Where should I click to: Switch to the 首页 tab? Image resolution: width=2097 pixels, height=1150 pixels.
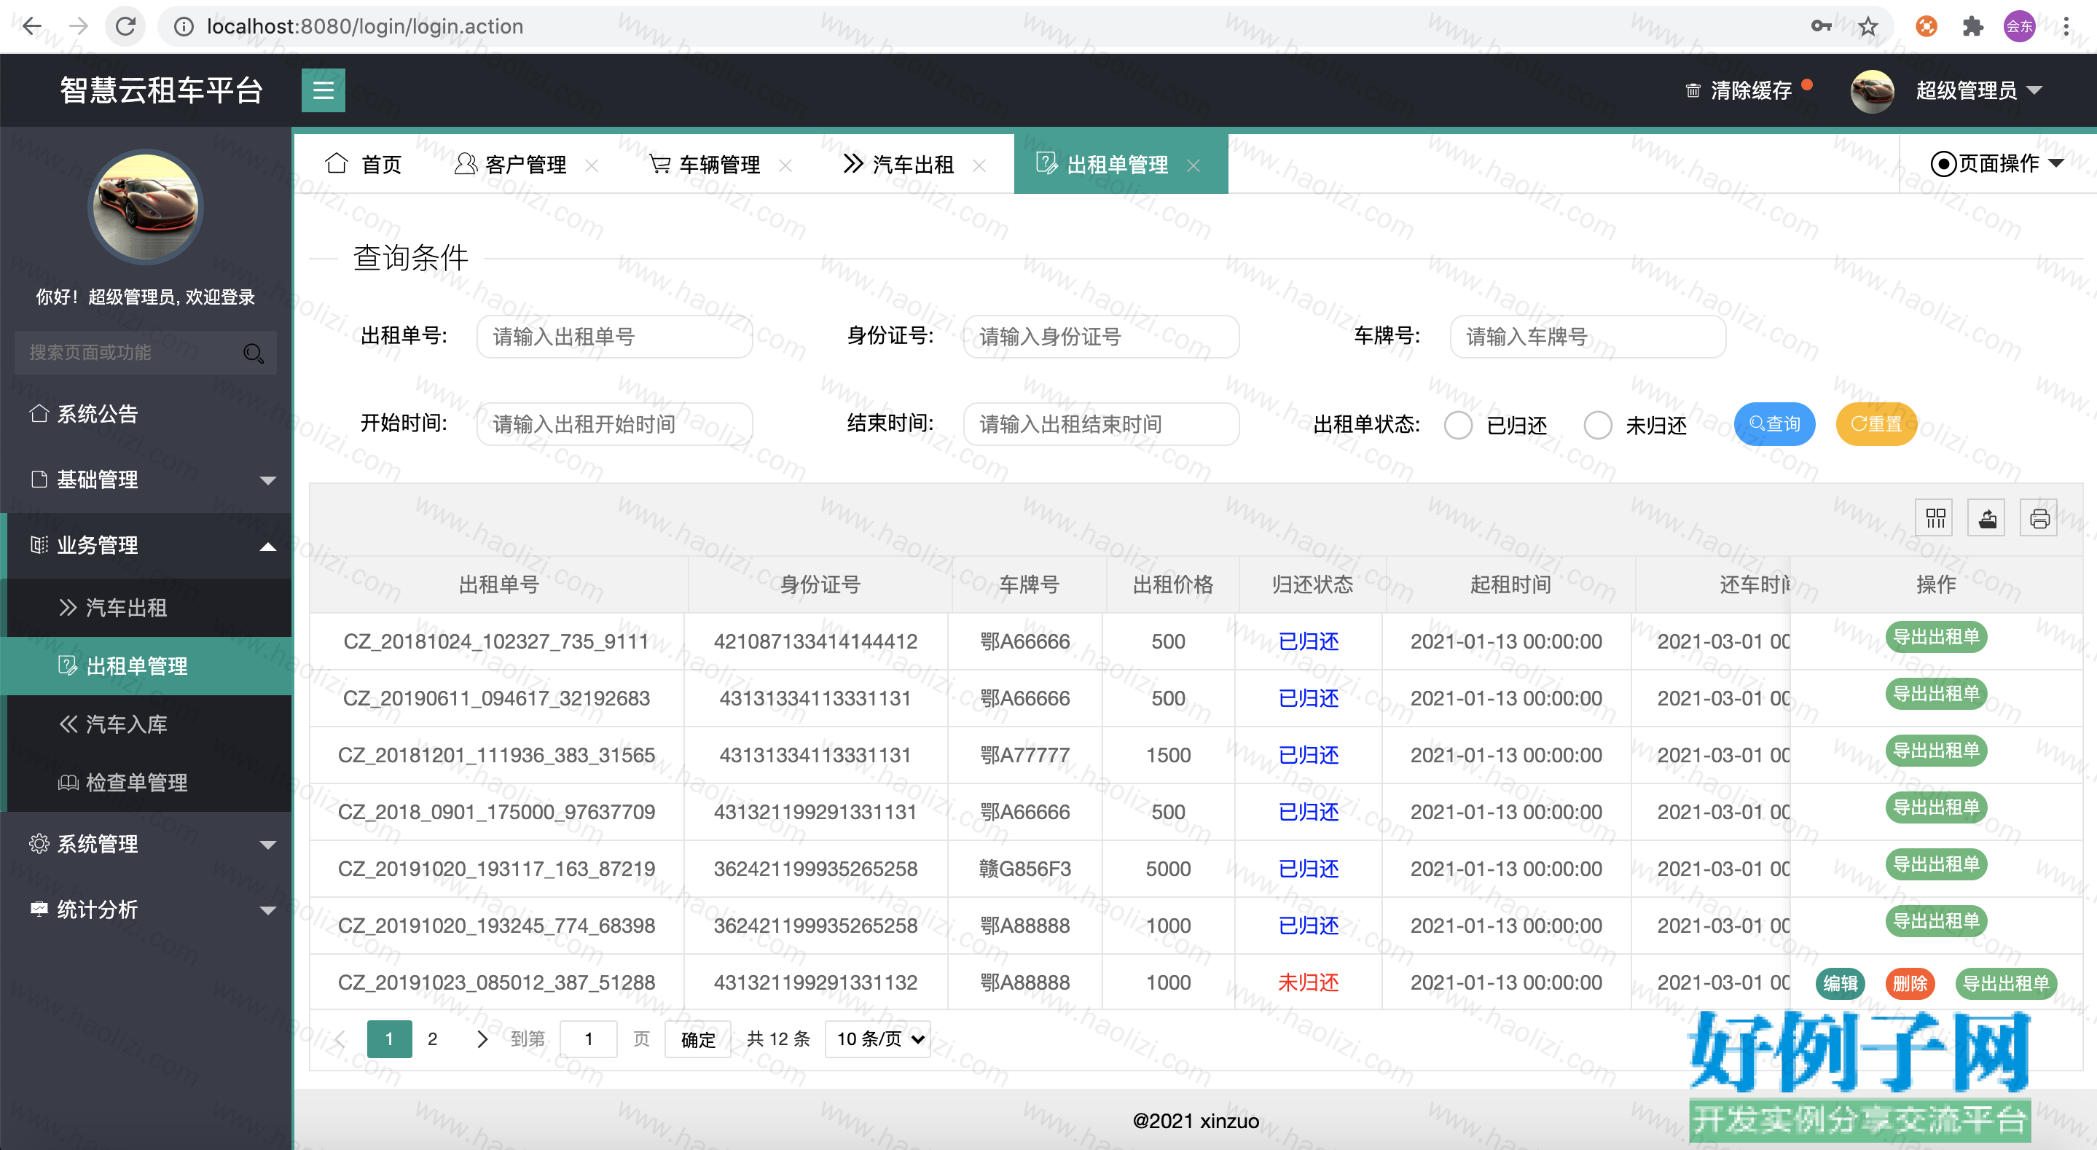[x=363, y=165]
